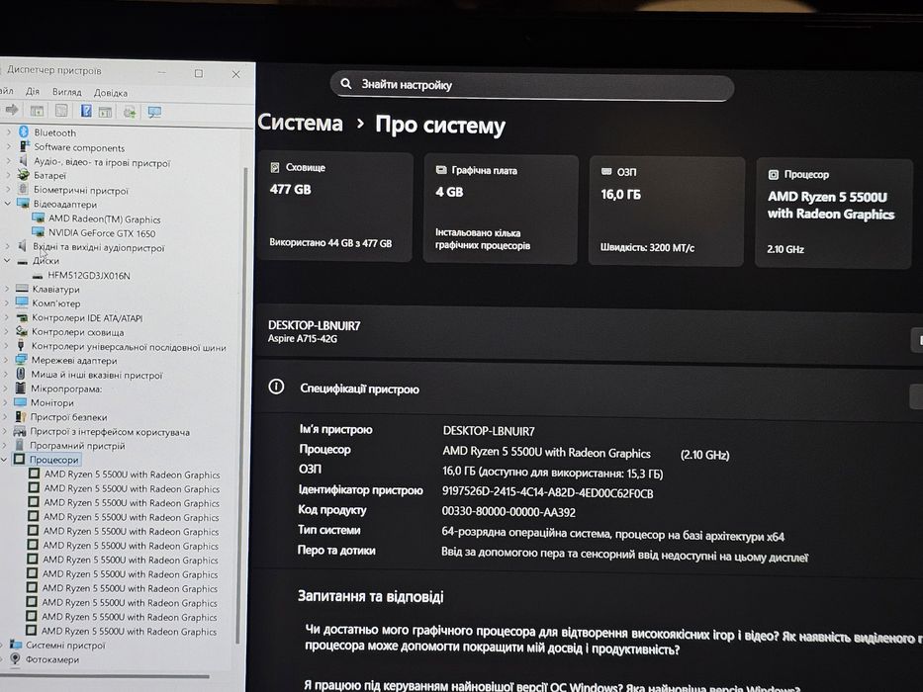Image resolution: width=923 pixels, height=692 pixels.
Task: Click the question about версії ОС Windows
Action: click(552, 685)
